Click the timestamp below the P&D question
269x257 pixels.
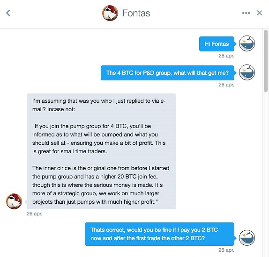[x=226, y=85]
